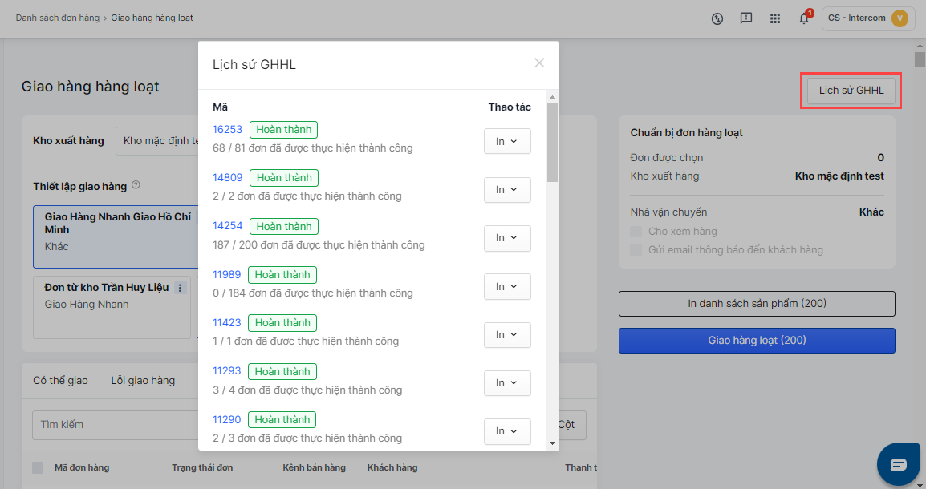Click the help icon beside Thiết lập giao hàng

click(136, 186)
